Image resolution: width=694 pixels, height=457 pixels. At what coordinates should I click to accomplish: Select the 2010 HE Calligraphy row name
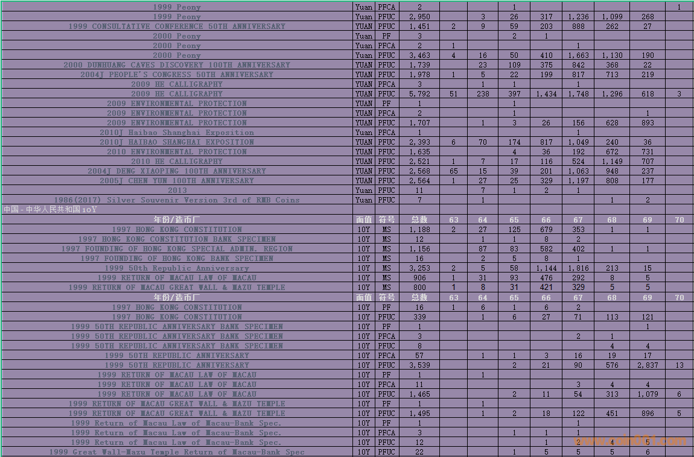[x=177, y=162]
